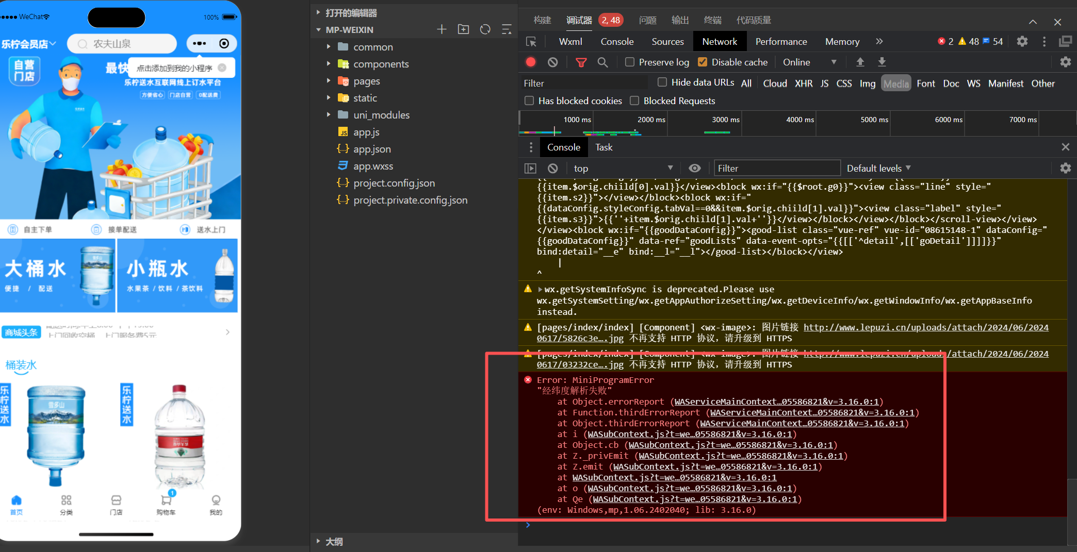Uncheck Disable cache
The height and width of the screenshot is (552, 1077).
[702, 62]
